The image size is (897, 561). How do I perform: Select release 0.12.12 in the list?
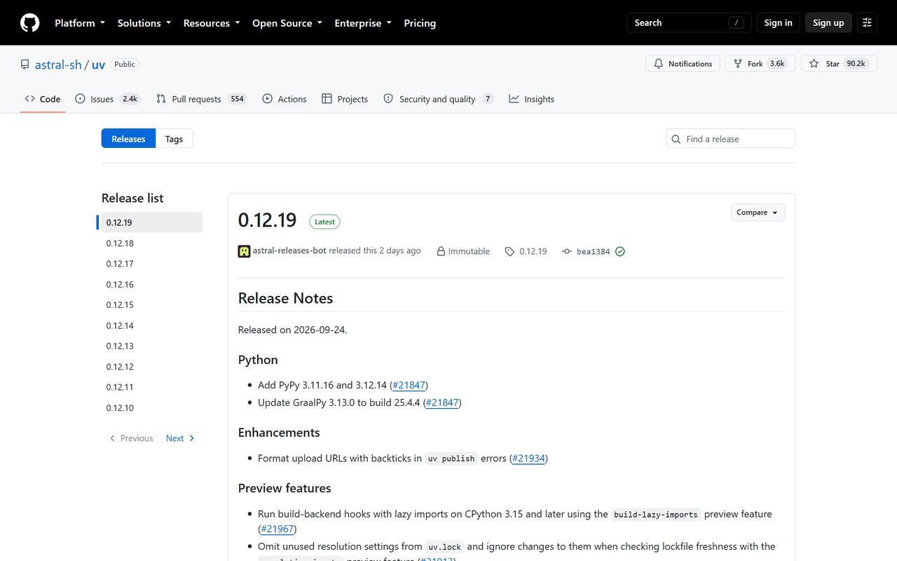pos(152,367)
